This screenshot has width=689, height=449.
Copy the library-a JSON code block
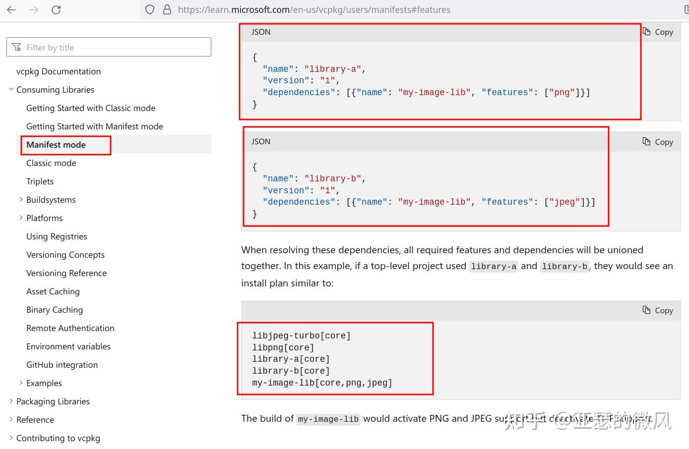[x=658, y=32]
